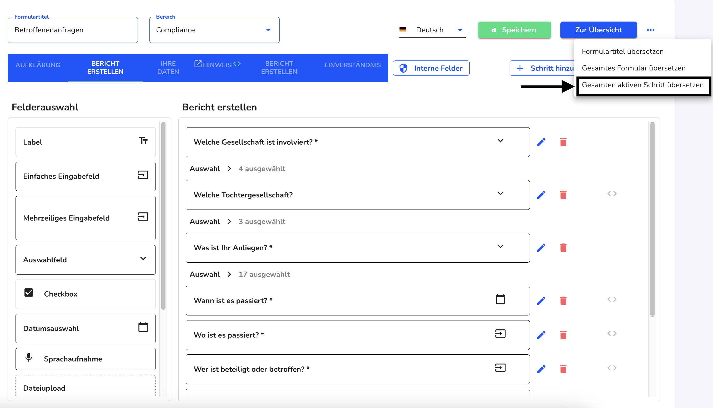
Task: Click green code brackets on HINWEIS tab
Action: coord(237,64)
